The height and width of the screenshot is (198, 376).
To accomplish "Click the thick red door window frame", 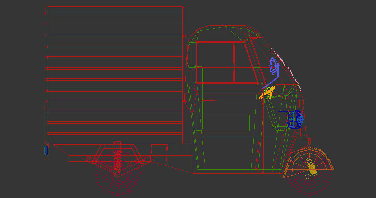I will point(227,62).
